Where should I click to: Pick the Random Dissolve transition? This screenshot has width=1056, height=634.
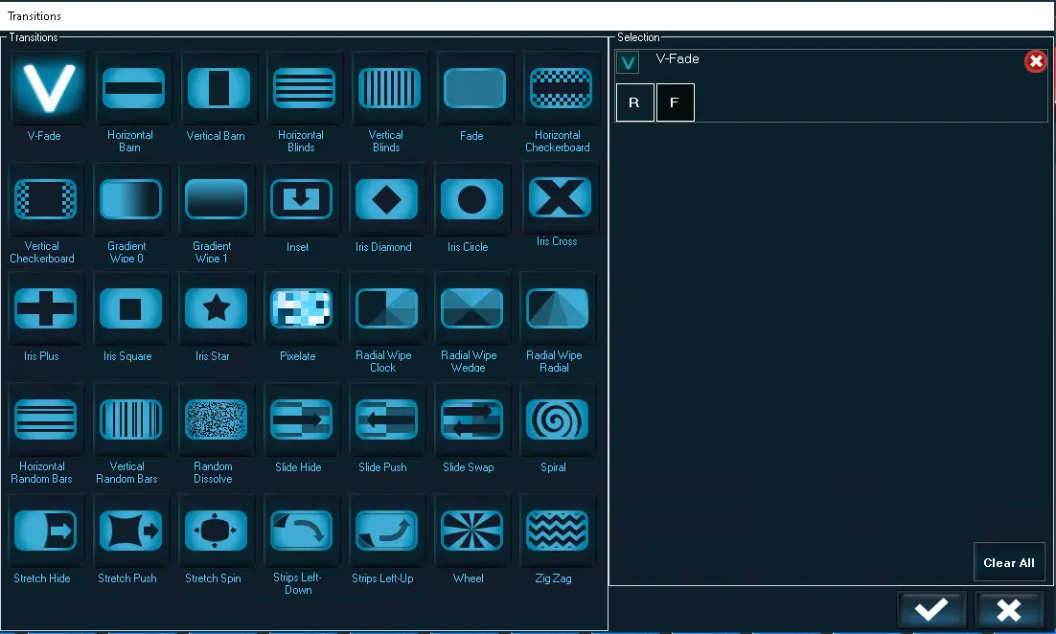(x=214, y=419)
